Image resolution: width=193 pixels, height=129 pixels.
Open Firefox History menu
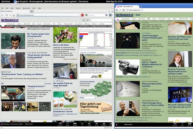[18, 8]
